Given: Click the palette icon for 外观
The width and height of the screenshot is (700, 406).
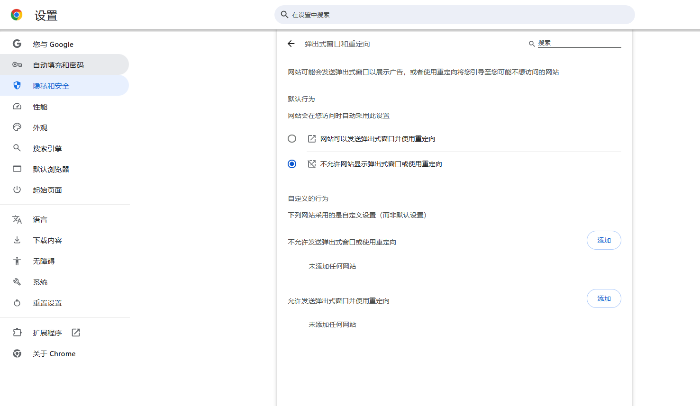Looking at the screenshot, I should [x=17, y=127].
